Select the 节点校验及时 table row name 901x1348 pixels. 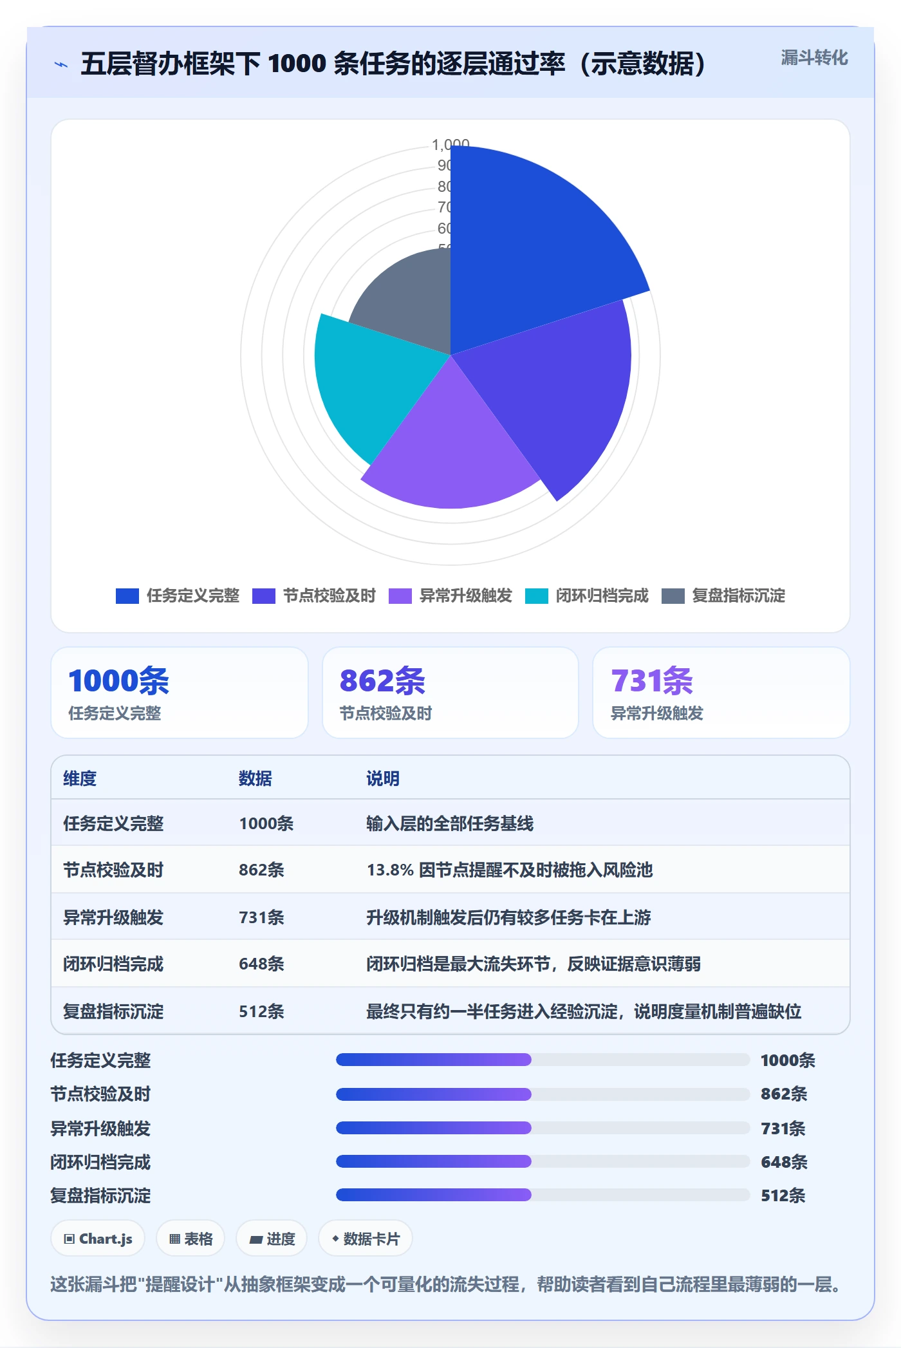pyautogui.click(x=113, y=870)
